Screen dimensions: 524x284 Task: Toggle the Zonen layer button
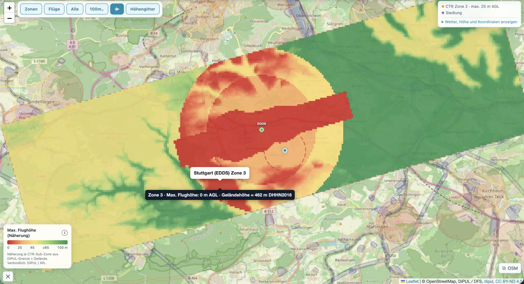(31, 9)
